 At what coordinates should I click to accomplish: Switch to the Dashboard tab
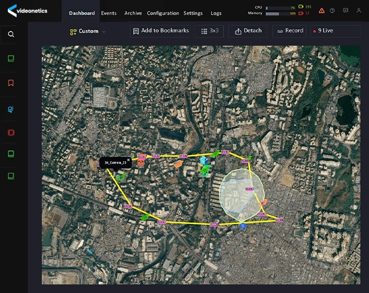(x=82, y=13)
